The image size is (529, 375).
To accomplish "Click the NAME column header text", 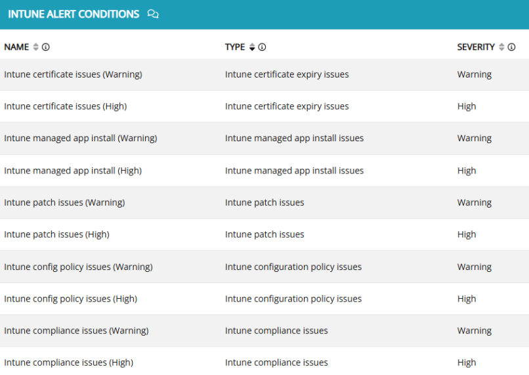I will pos(16,47).
